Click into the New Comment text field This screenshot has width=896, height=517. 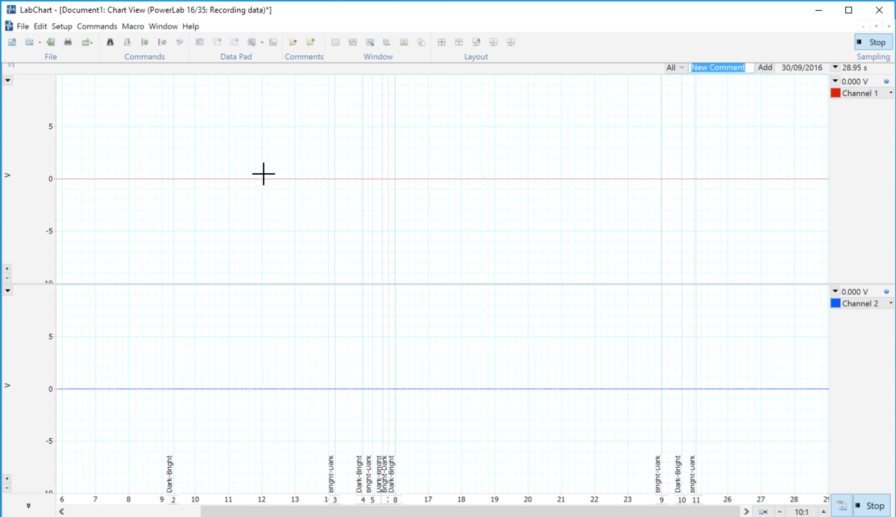[721, 68]
